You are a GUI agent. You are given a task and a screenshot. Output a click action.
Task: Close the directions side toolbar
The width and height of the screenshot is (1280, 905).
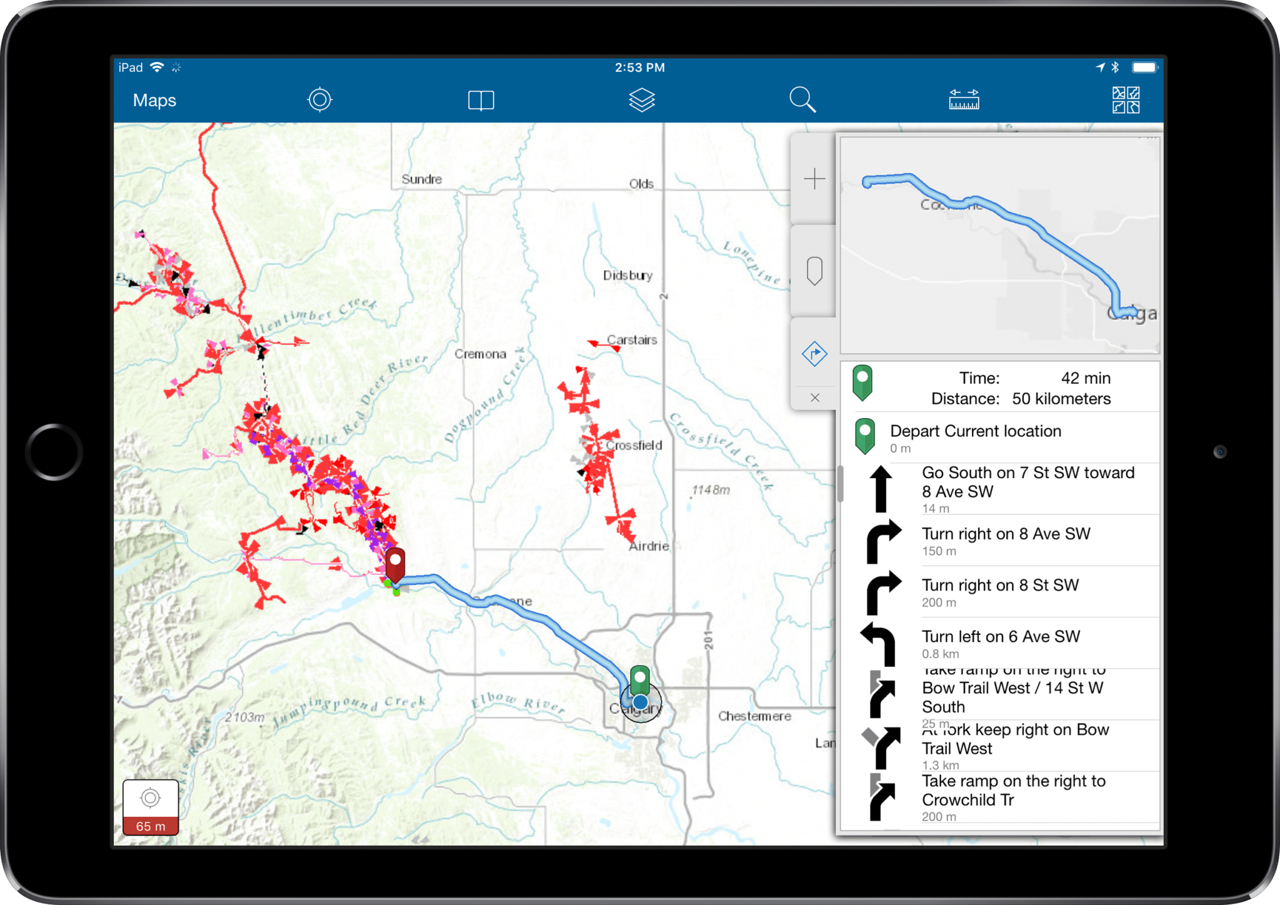[x=814, y=397]
